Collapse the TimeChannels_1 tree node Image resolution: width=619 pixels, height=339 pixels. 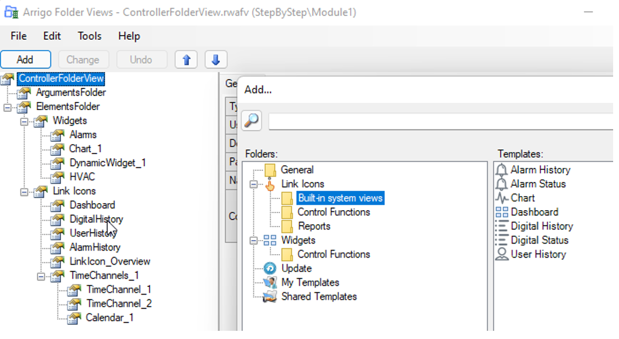(x=41, y=277)
